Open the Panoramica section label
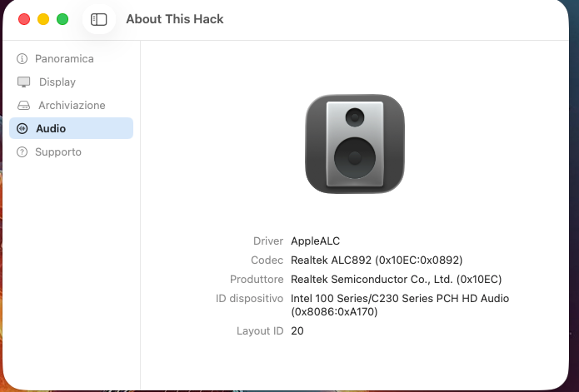Screen dimensions: 579x392 (x=64, y=59)
